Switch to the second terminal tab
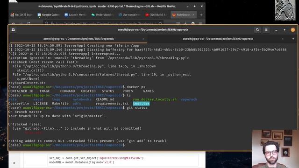Image resolution: width=299 pixels, height=168 pixels. click(218, 39)
